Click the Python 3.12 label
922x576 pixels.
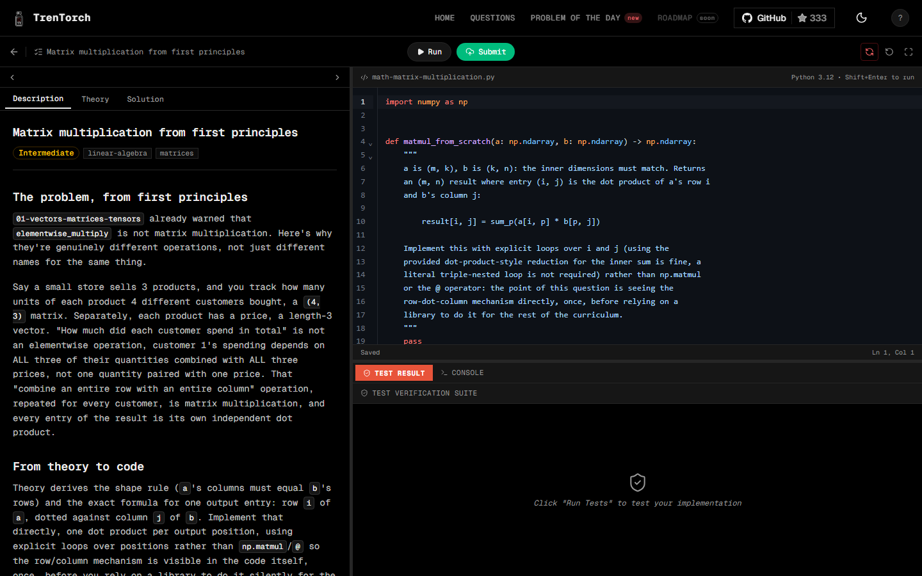(x=813, y=77)
